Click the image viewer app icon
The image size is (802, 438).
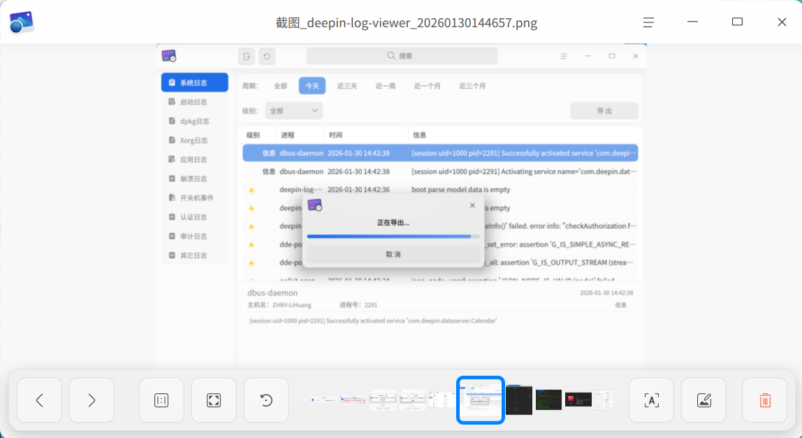[22, 22]
